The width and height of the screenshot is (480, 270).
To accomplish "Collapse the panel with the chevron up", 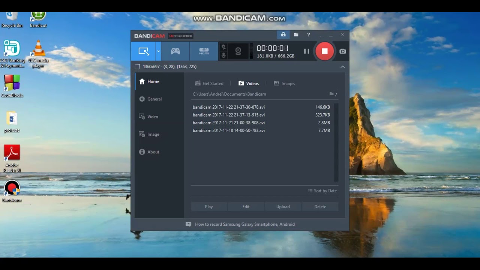I will 342,67.
